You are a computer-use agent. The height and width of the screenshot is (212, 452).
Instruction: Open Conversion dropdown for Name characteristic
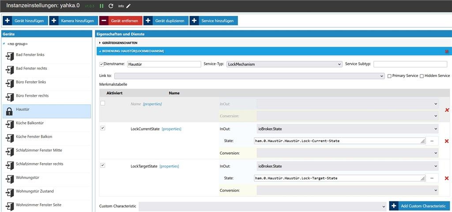(348, 116)
